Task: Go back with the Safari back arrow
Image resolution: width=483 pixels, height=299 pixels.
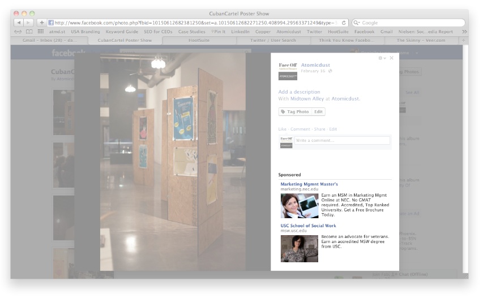Action: (19, 23)
